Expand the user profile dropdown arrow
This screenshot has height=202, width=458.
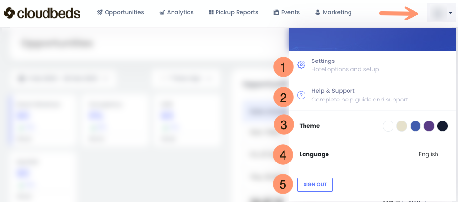(450, 13)
